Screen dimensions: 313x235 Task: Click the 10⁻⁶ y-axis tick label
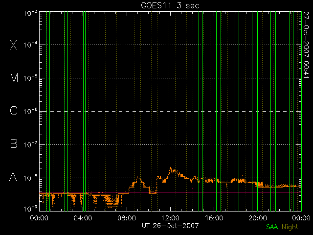(x=30, y=111)
